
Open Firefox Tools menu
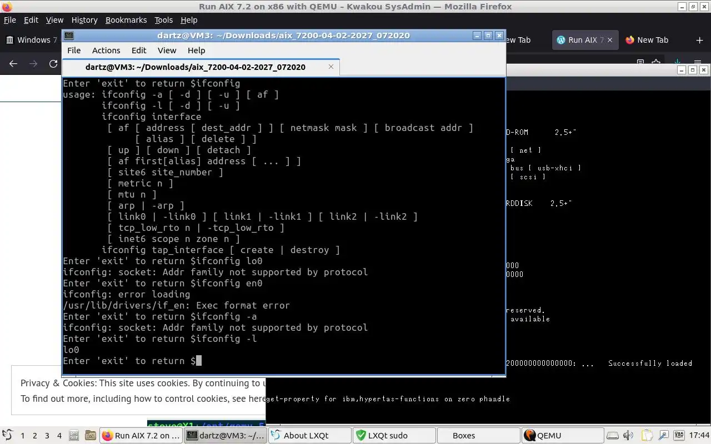click(163, 20)
